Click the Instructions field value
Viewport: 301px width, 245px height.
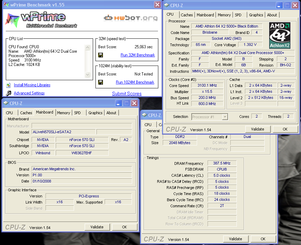[243, 71]
